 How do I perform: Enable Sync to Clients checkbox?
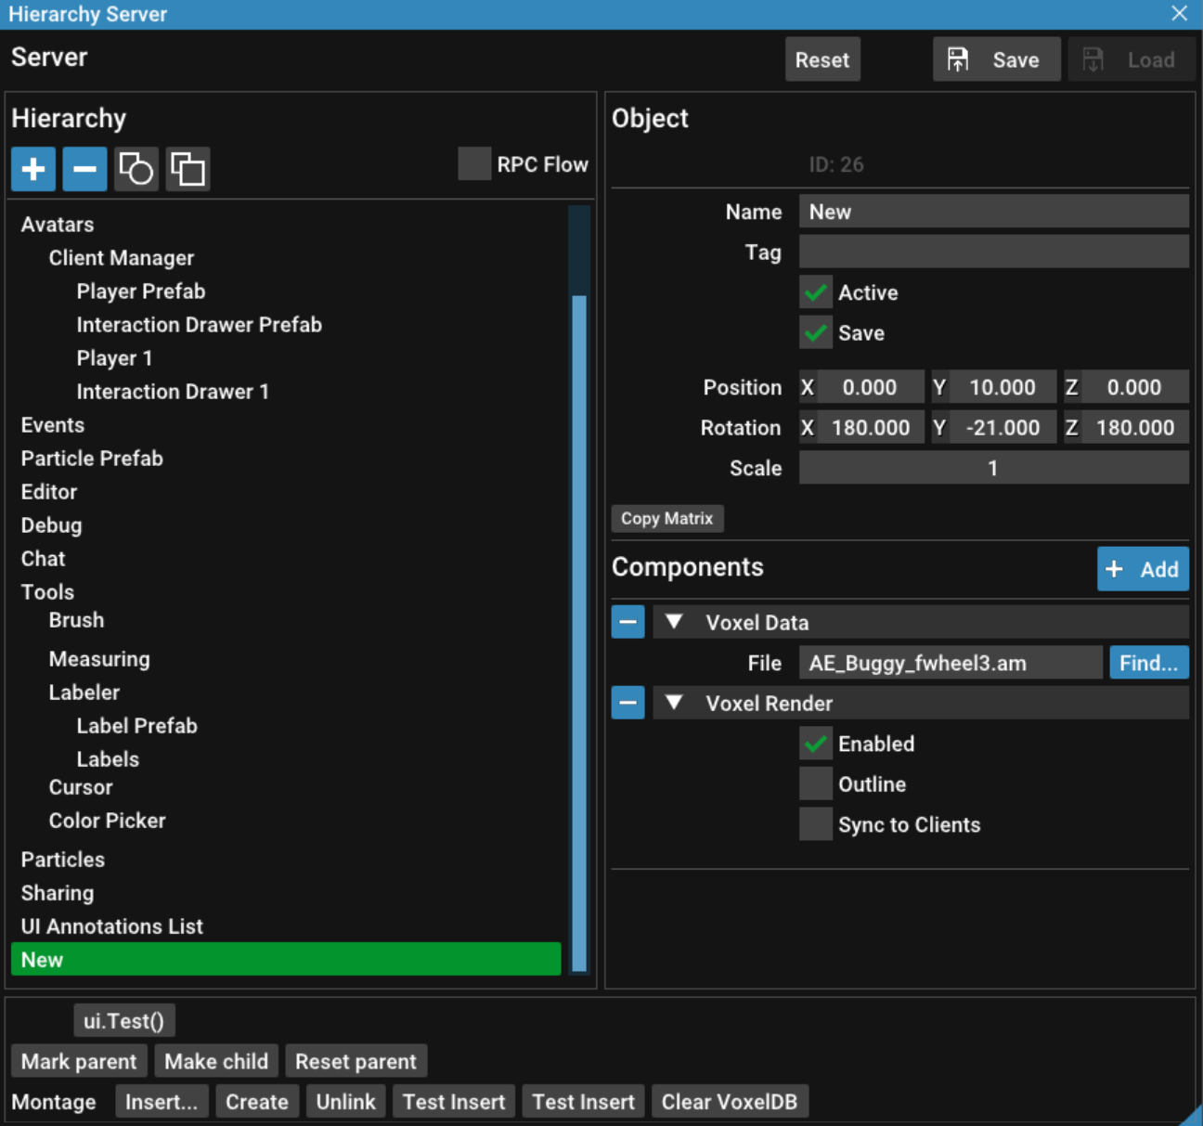click(x=816, y=824)
